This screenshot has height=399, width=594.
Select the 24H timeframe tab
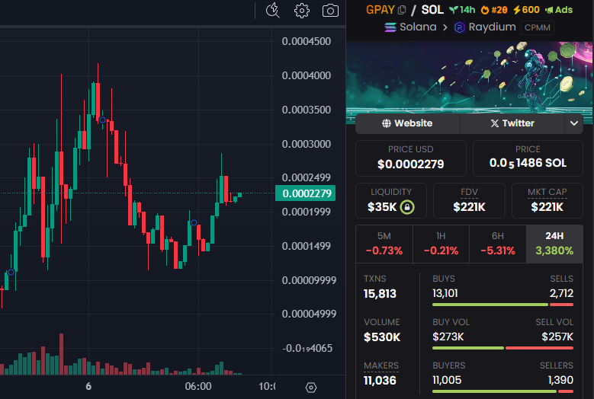click(x=554, y=244)
